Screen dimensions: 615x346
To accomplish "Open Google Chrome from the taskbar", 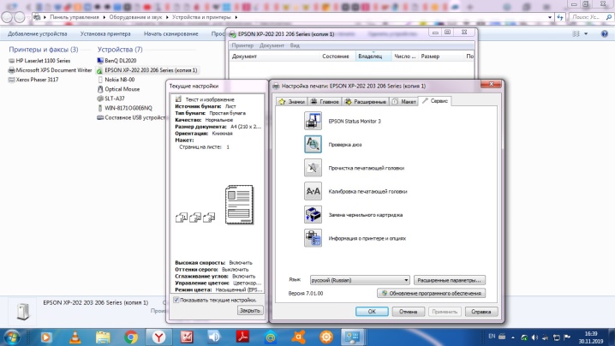I will tap(131, 337).
